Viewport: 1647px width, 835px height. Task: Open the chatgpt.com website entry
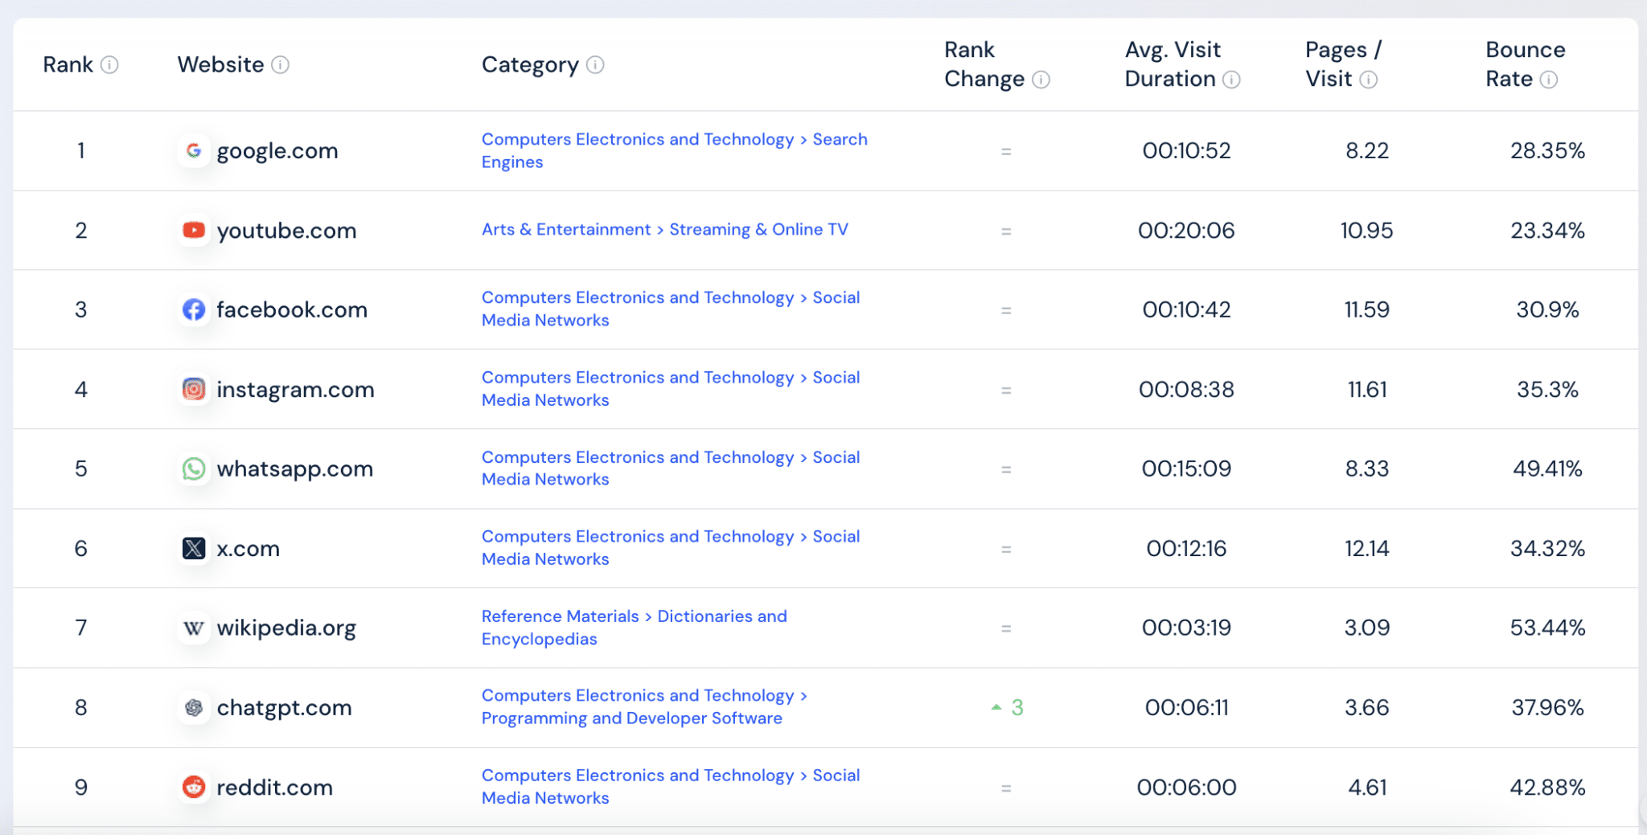[284, 708]
